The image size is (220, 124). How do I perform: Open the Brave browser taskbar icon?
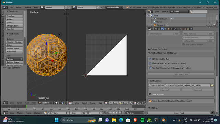135,120
